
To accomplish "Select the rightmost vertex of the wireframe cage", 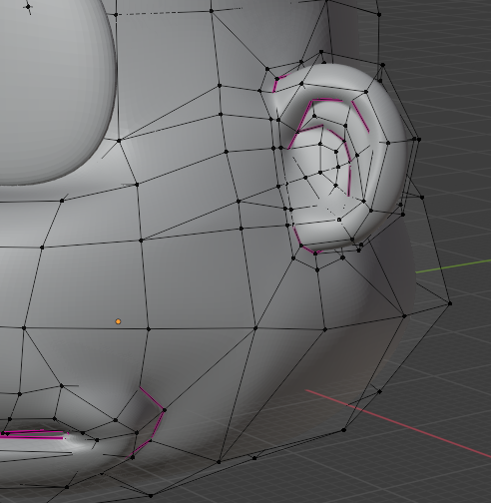I will (x=450, y=303).
